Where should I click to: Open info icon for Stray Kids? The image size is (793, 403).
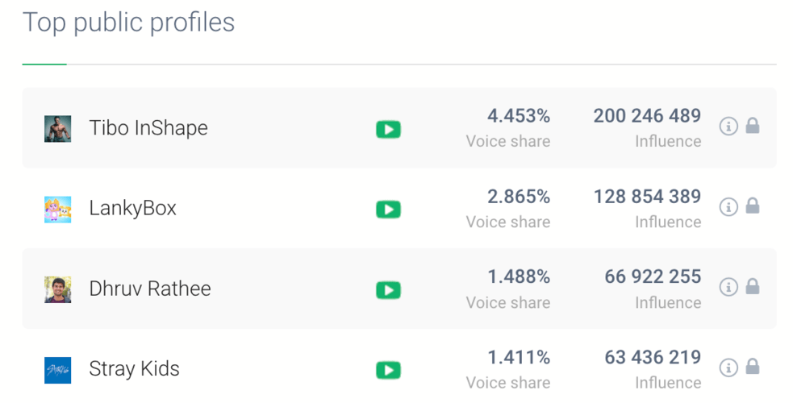(728, 368)
